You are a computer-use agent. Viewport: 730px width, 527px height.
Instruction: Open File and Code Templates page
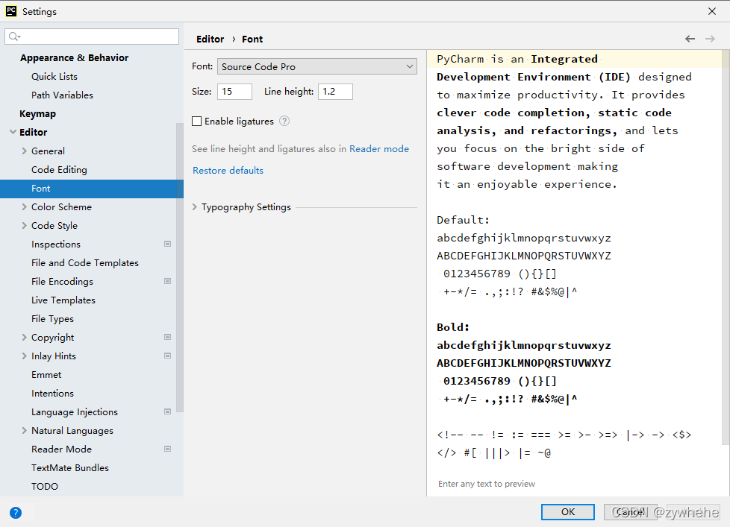pyautogui.click(x=85, y=263)
